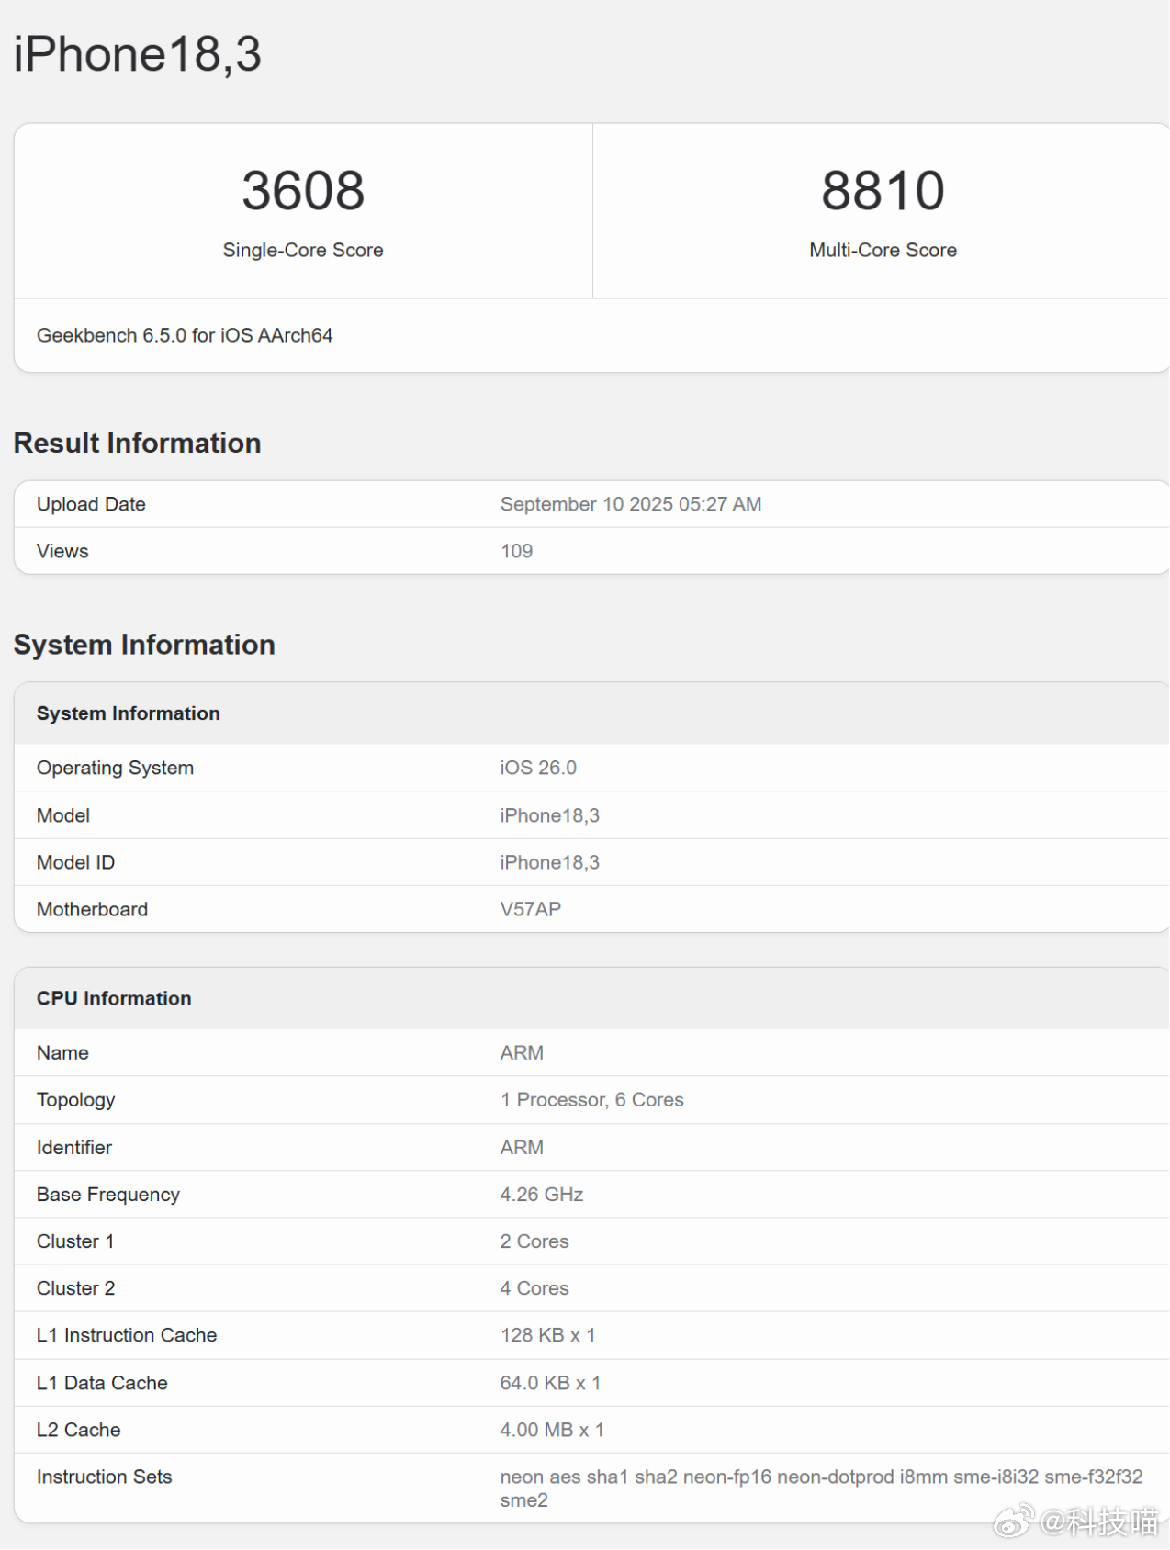Click the views count 109
Image resolution: width=1170 pixels, height=1550 pixels.
coord(516,551)
